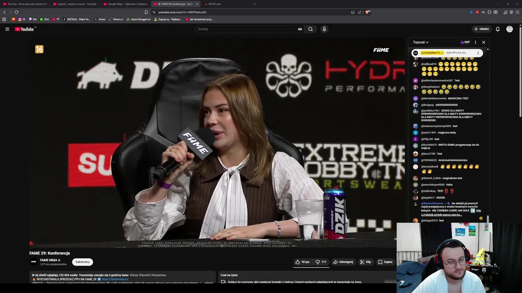The height and width of the screenshot is (293, 522).
Task: Open the FAME MMA channel avatar
Action: click(33, 262)
